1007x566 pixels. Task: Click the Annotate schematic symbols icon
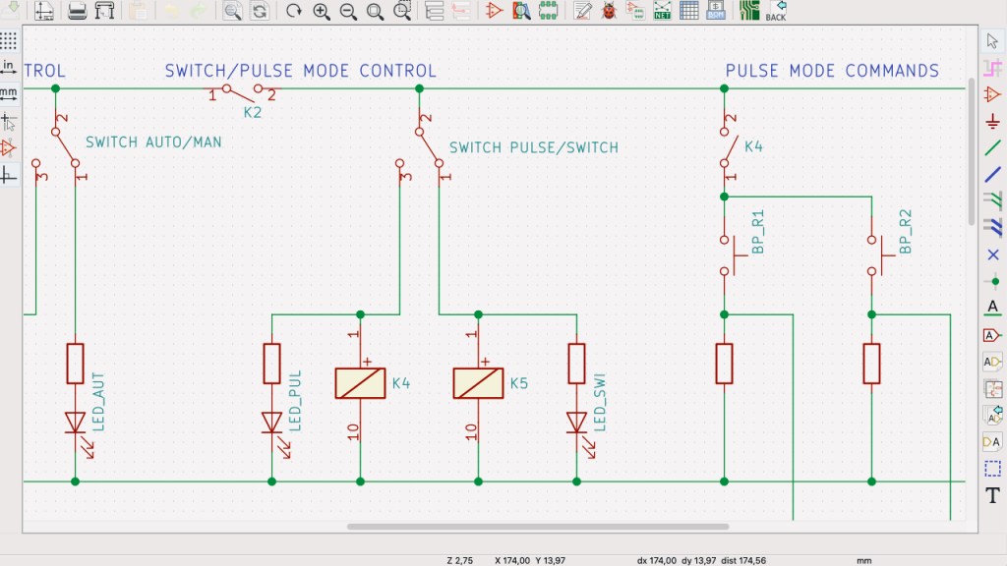583,11
